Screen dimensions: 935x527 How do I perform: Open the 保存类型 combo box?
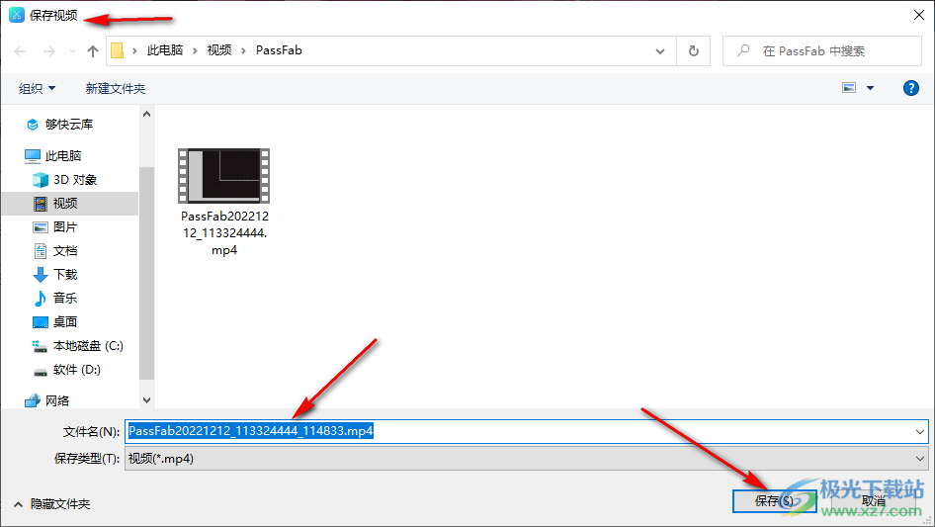pyautogui.click(x=526, y=459)
